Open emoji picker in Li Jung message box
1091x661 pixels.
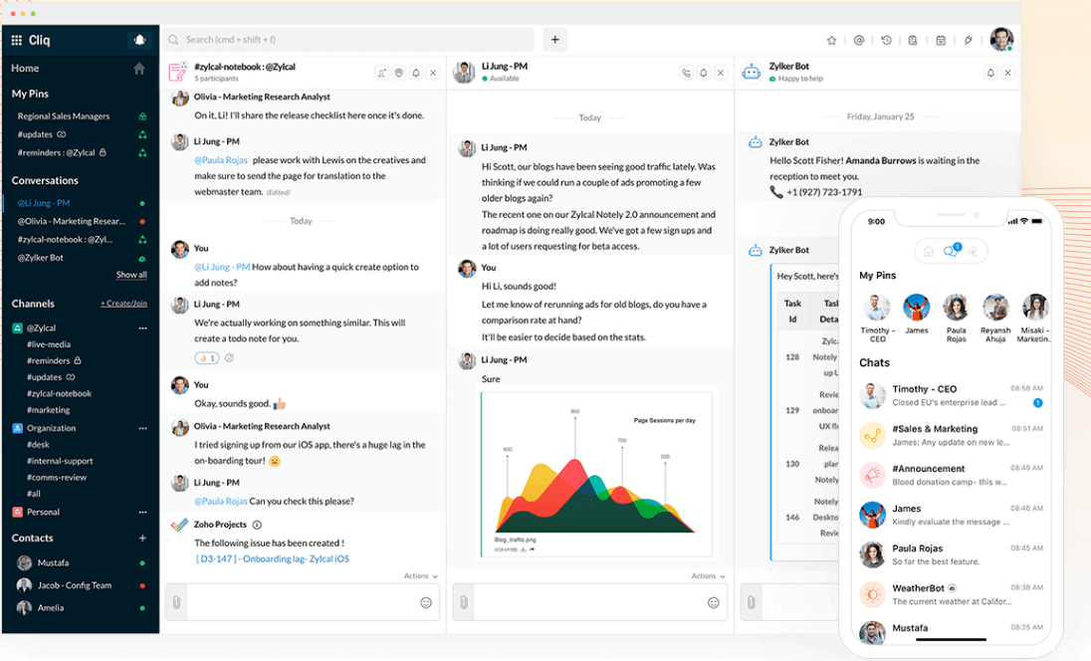click(713, 602)
